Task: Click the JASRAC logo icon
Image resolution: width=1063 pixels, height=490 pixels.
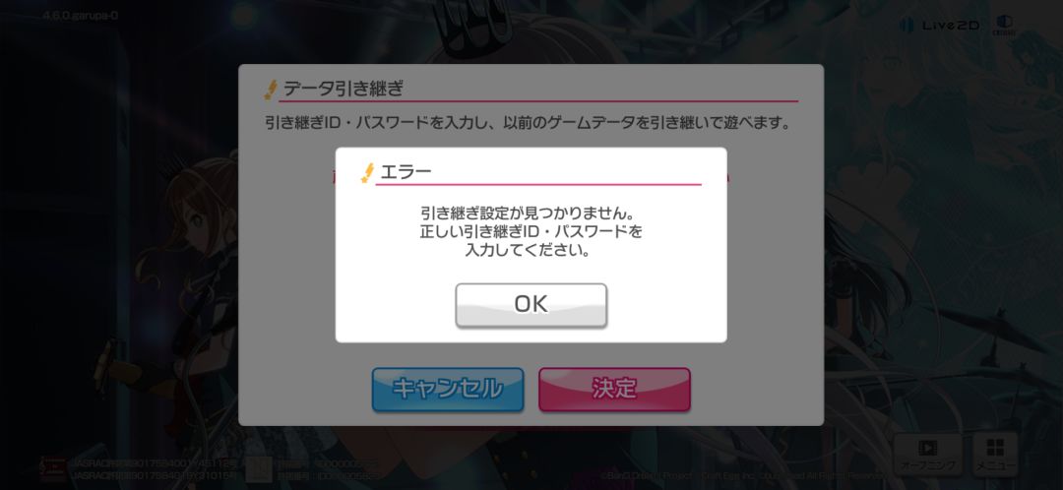Action: coord(53,468)
